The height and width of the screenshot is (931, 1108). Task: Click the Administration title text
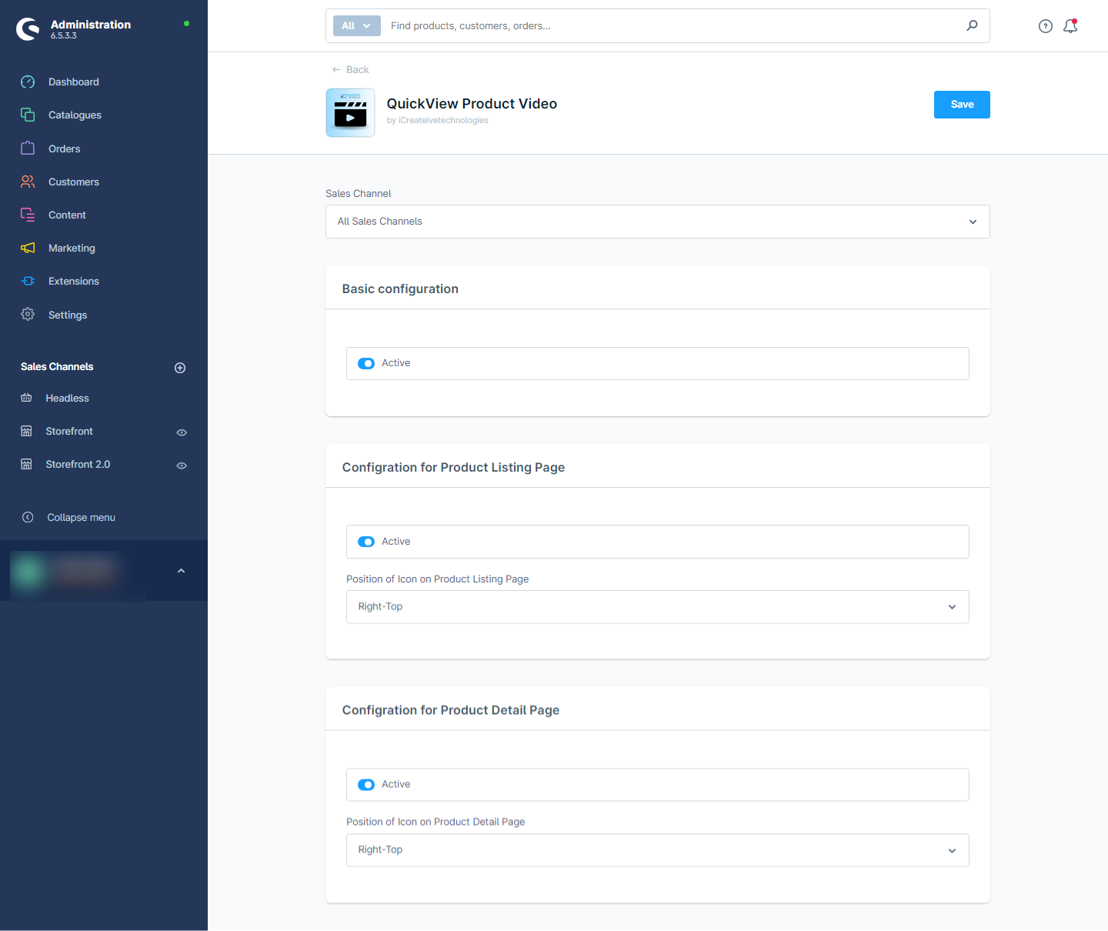(x=91, y=24)
